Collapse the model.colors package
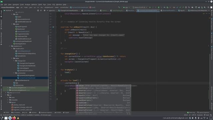The width and height of the screenshot is (213, 120). click(12, 49)
